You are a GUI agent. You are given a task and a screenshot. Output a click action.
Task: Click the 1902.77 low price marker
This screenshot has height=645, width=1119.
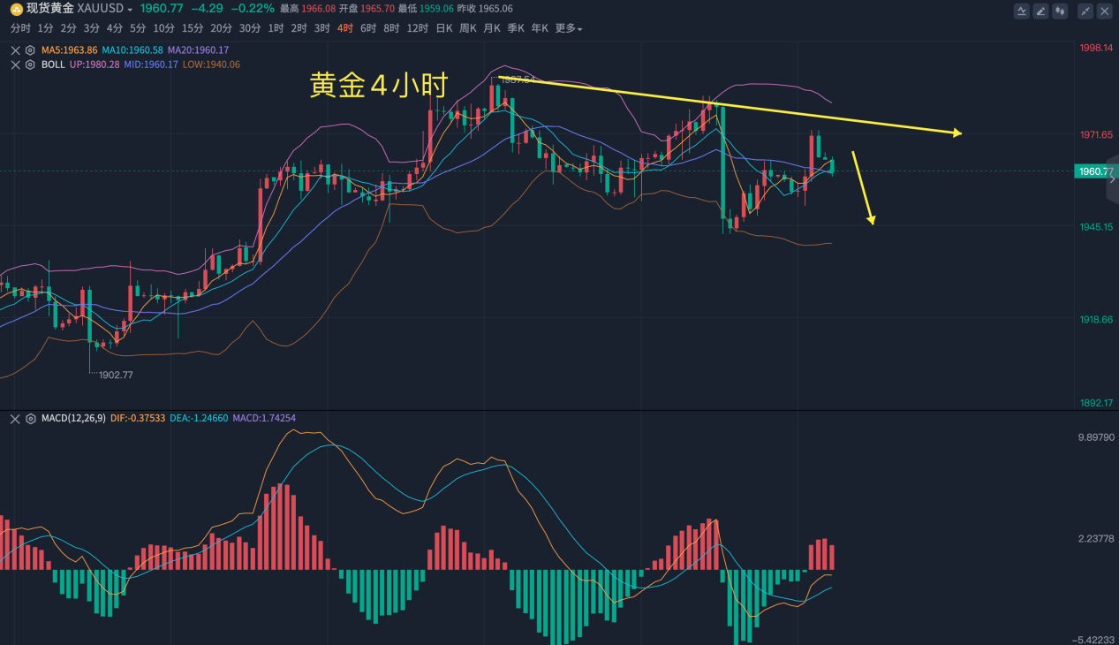[116, 376]
